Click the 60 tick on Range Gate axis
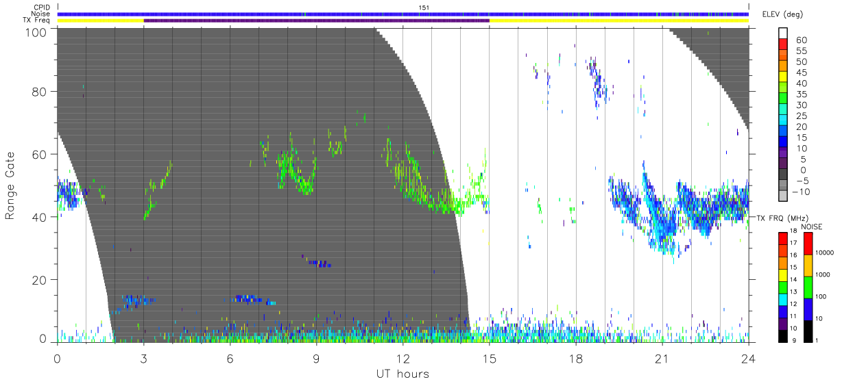Image resolution: width=842 pixels, height=388 pixels. tap(40, 155)
